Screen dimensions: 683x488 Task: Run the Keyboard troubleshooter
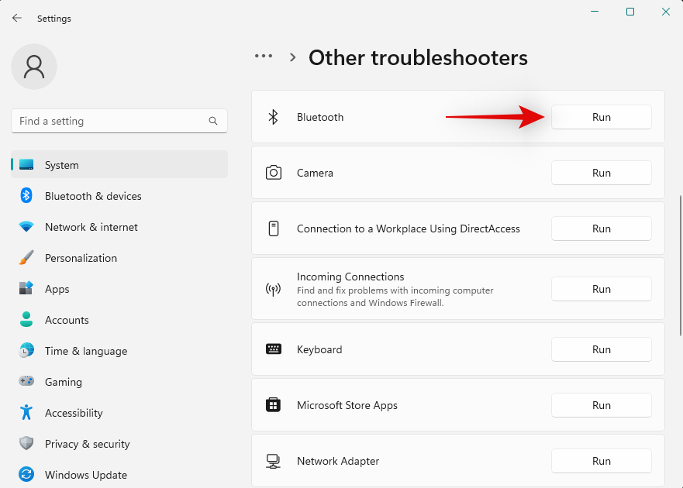click(x=601, y=349)
